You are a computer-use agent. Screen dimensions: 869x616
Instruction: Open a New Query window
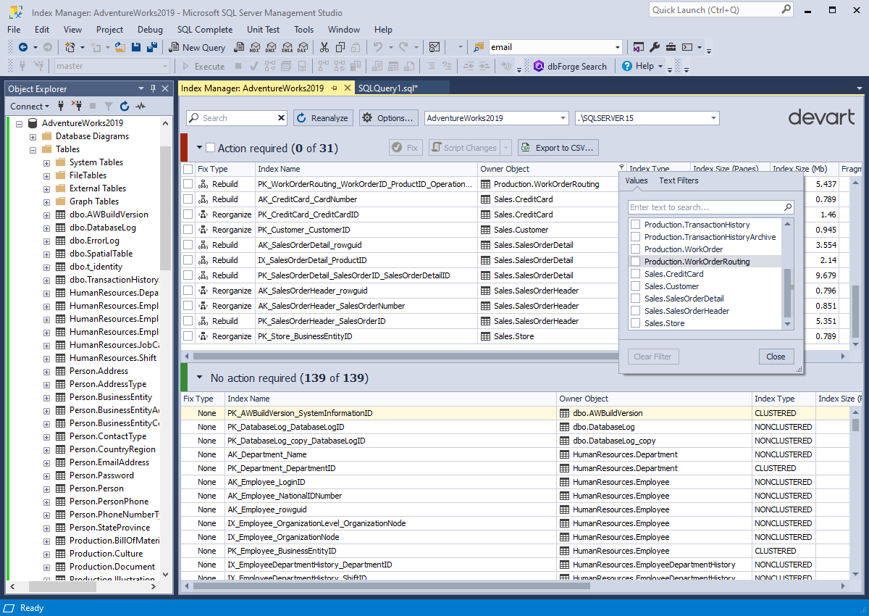tap(196, 46)
